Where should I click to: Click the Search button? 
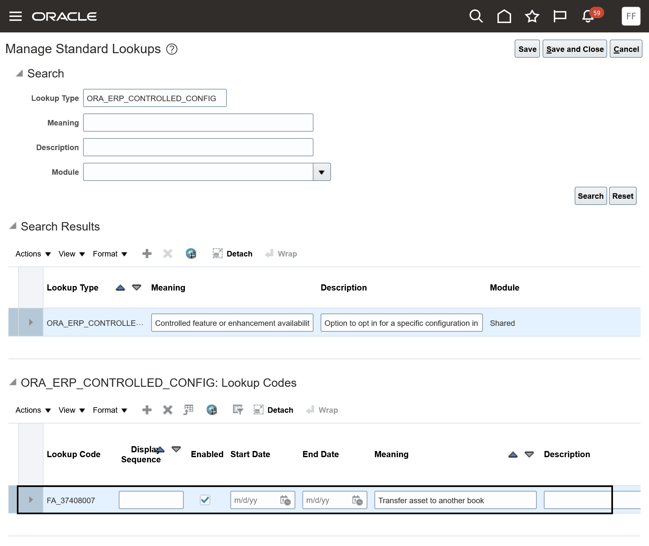click(x=590, y=196)
